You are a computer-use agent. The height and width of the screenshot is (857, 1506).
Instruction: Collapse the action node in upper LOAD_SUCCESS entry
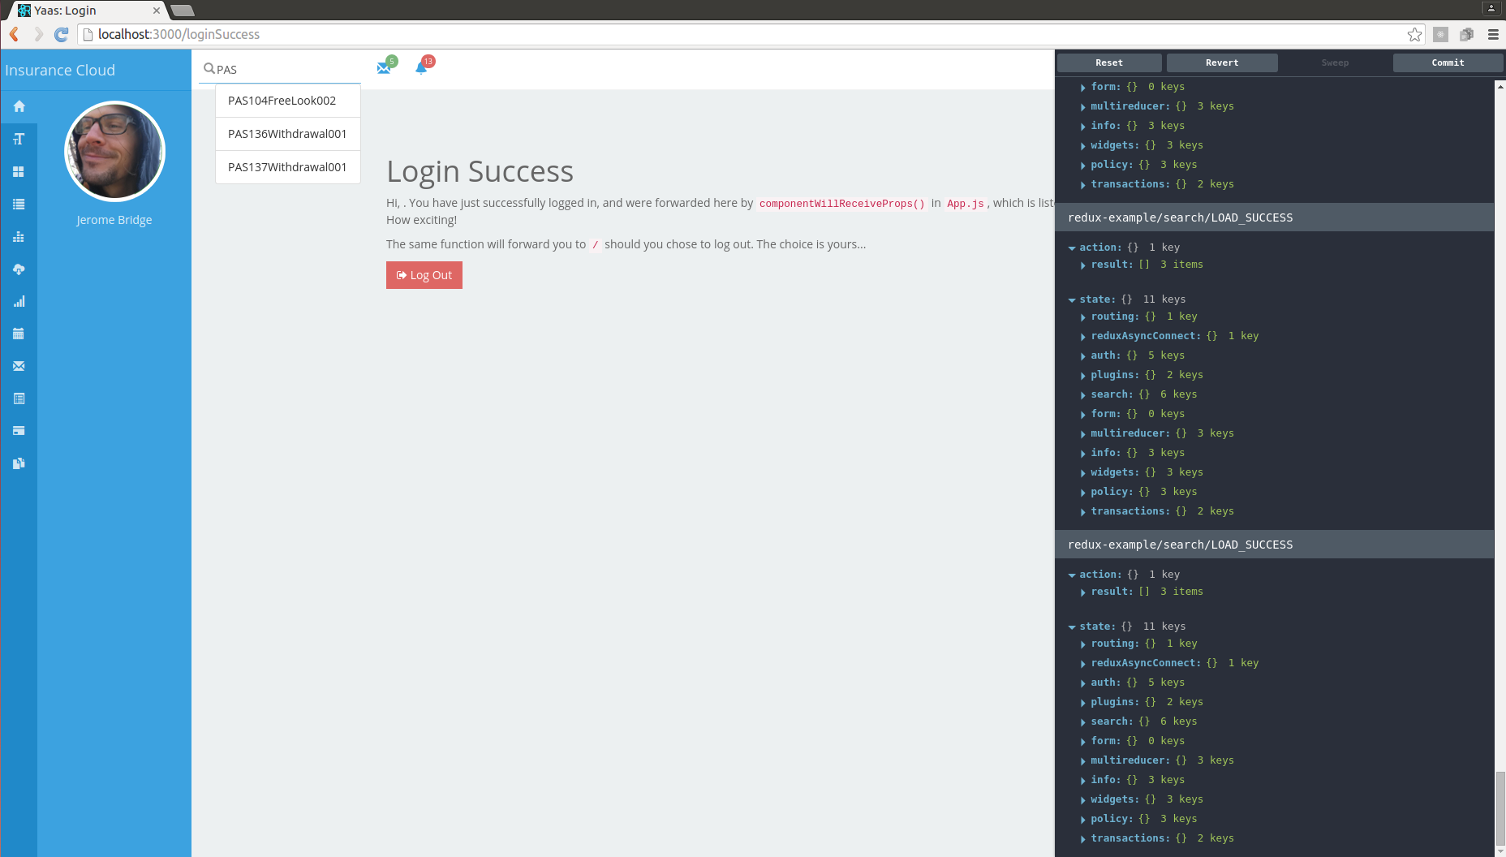[1072, 248]
